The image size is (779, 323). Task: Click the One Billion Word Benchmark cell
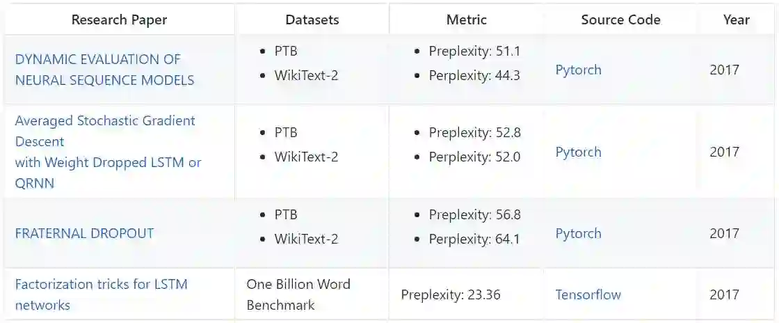(298, 294)
